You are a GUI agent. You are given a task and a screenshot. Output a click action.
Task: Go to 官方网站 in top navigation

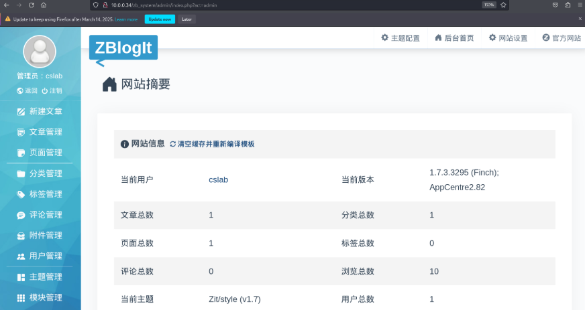point(561,38)
